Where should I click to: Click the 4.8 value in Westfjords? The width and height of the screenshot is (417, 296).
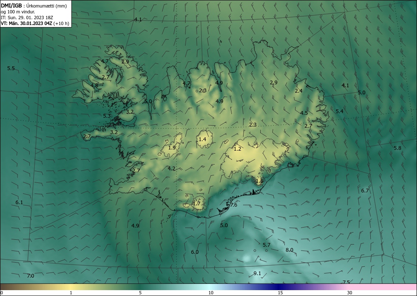[x=94, y=86]
